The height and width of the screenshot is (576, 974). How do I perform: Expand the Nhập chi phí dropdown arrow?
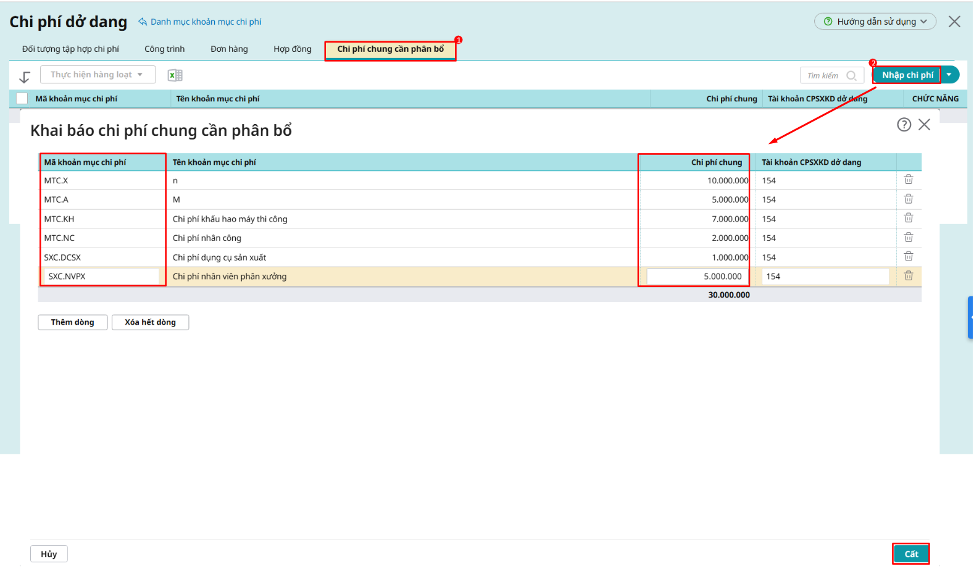(x=949, y=75)
